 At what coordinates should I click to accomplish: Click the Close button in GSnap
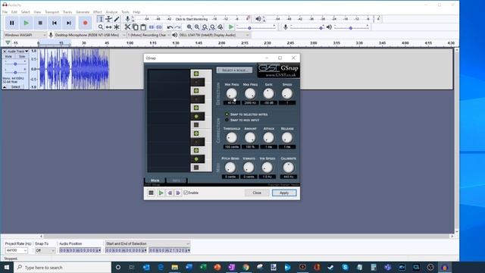[257, 193]
